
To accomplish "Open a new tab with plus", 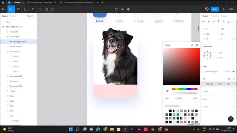I will 103,3.
